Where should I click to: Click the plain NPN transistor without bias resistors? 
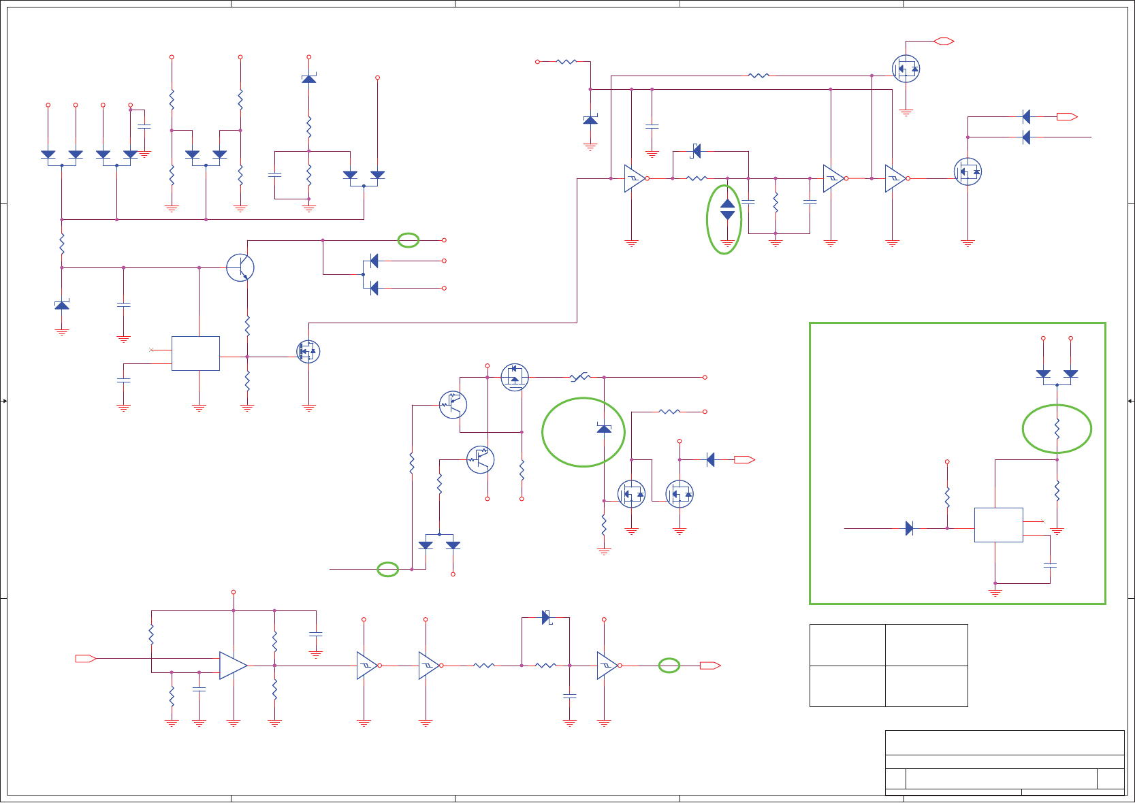coord(240,267)
